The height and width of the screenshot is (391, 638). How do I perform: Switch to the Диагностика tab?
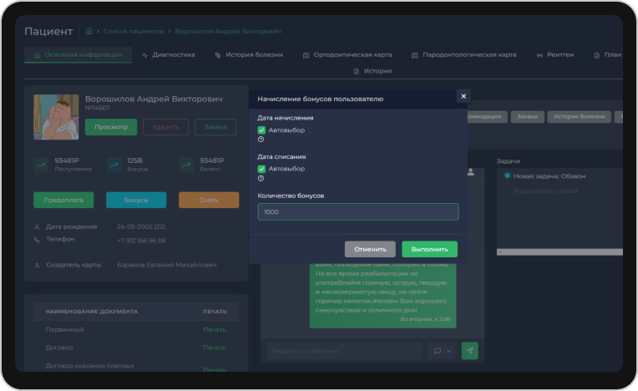tap(169, 55)
